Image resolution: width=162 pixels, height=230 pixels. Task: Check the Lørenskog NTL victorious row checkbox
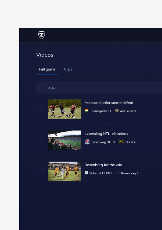pos(42,140)
